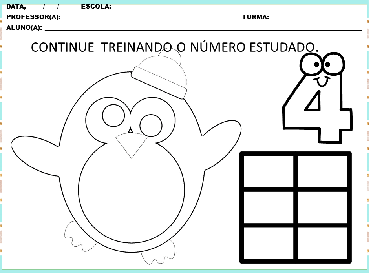Select the top-left practice grid cell
This screenshot has width=371, height=273.
click(269, 171)
